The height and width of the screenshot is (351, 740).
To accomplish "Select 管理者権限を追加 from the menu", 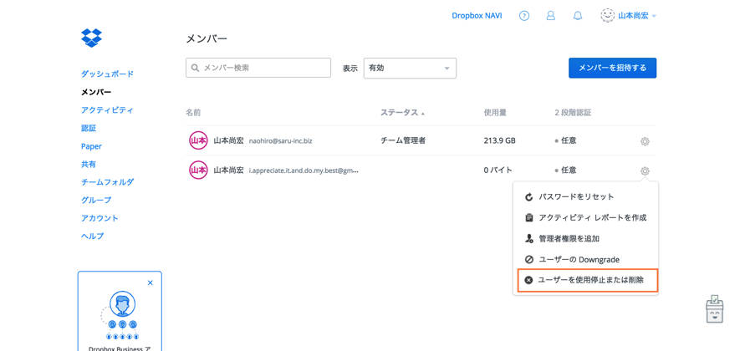I will tap(569, 239).
